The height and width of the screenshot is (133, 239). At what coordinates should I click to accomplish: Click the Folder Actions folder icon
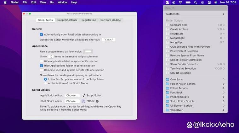(168, 88)
